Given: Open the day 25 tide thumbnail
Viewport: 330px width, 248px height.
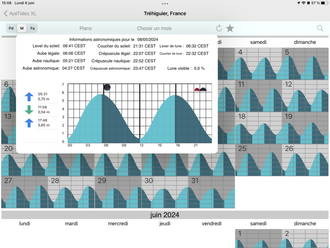Looking at the screenshot, I should pos(258,160).
